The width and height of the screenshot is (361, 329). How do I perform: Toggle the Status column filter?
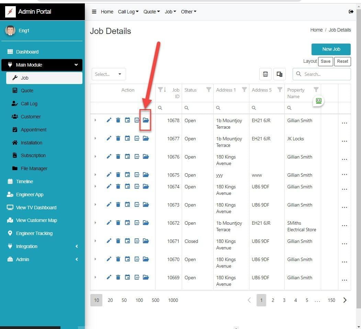click(x=208, y=90)
